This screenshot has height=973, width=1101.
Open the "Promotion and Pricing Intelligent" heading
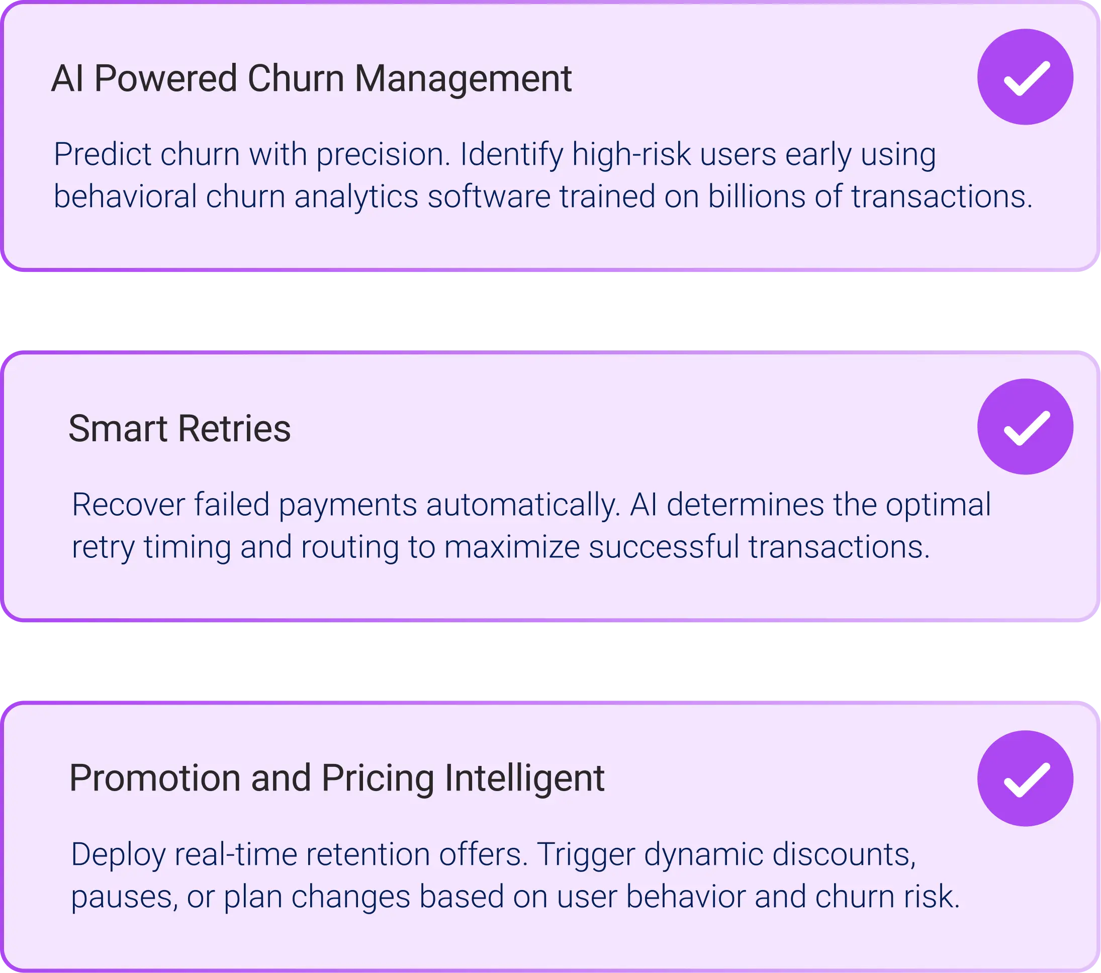click(337, 778)
